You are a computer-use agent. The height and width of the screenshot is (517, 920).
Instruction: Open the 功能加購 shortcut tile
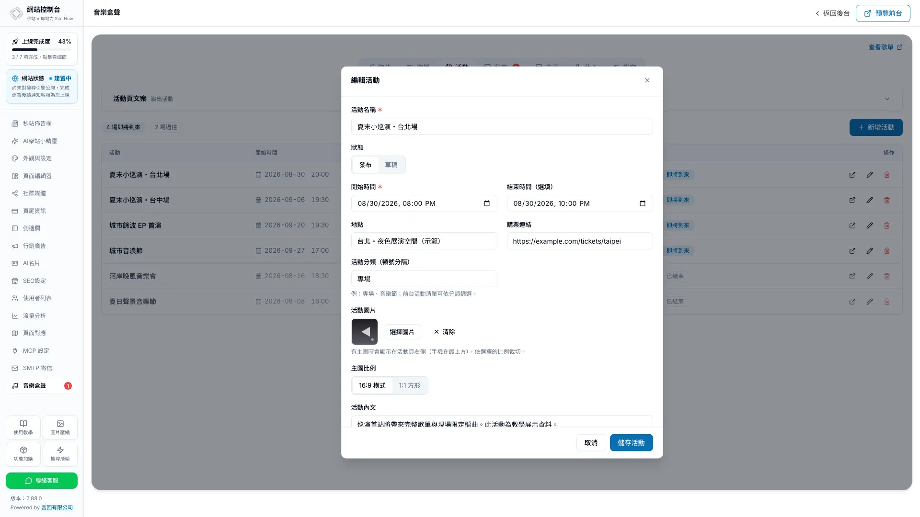tap(23, 454)
